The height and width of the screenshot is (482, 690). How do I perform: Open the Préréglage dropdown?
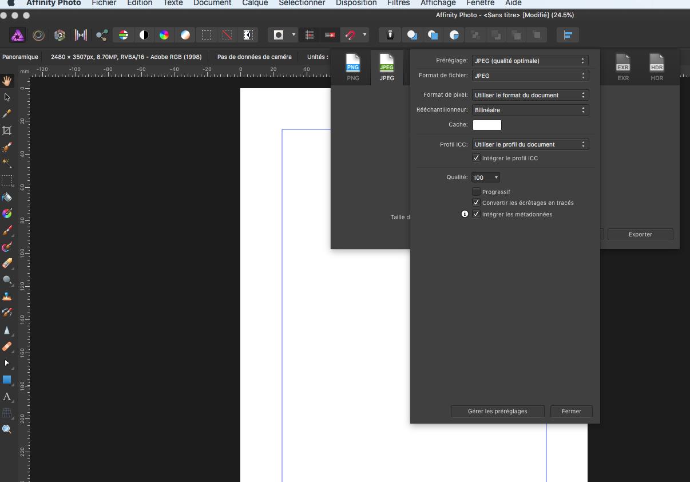pyautogui.click(x=530, y=61)
